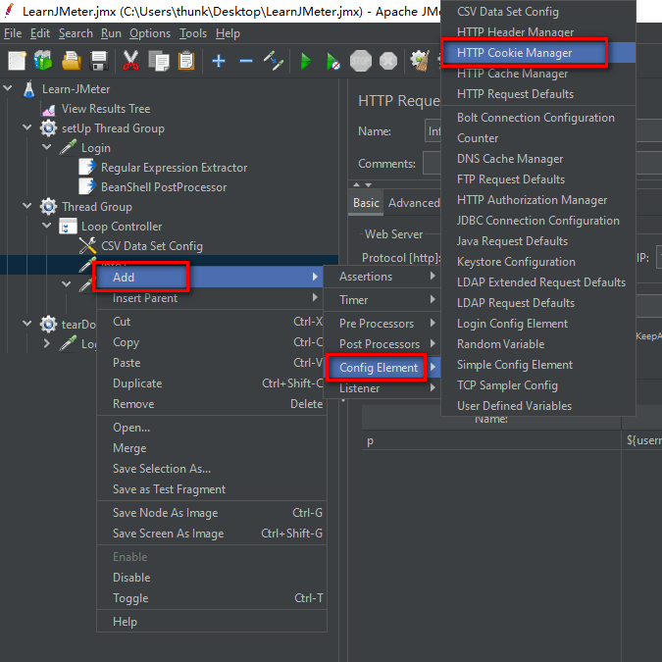Select JDBC Connection Configuration option
Viewport: 662px width, 662px height.
pos(538,221)
